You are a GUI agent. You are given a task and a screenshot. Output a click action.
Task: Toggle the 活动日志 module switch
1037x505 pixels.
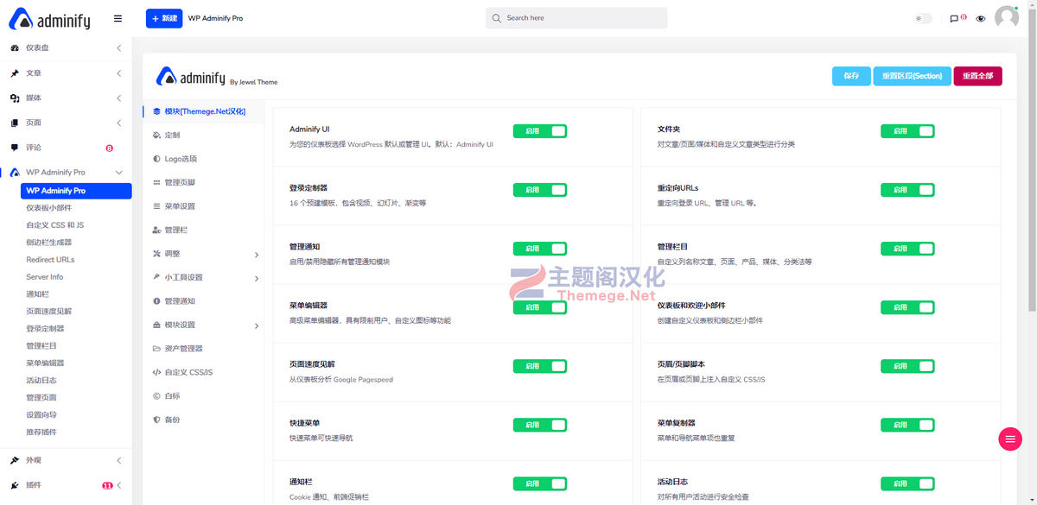pyautogui.click(x=907, y=483)
